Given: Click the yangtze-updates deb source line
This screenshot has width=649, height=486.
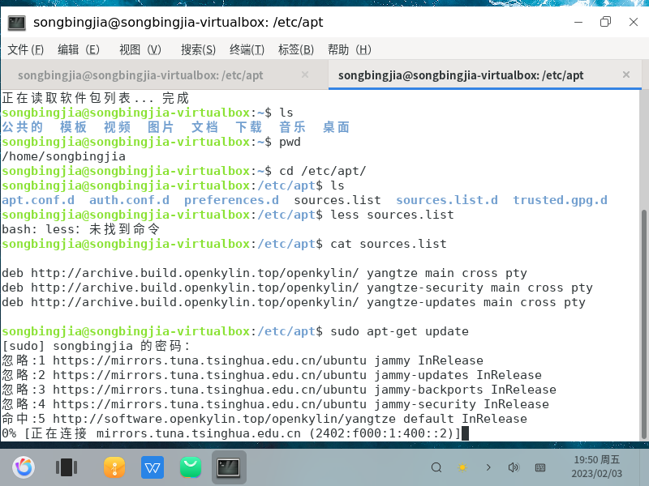Looking at the screenshot, I should (294, 302).
